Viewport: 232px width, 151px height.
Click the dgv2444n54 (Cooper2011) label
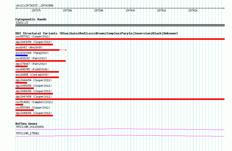click(34, 80)
